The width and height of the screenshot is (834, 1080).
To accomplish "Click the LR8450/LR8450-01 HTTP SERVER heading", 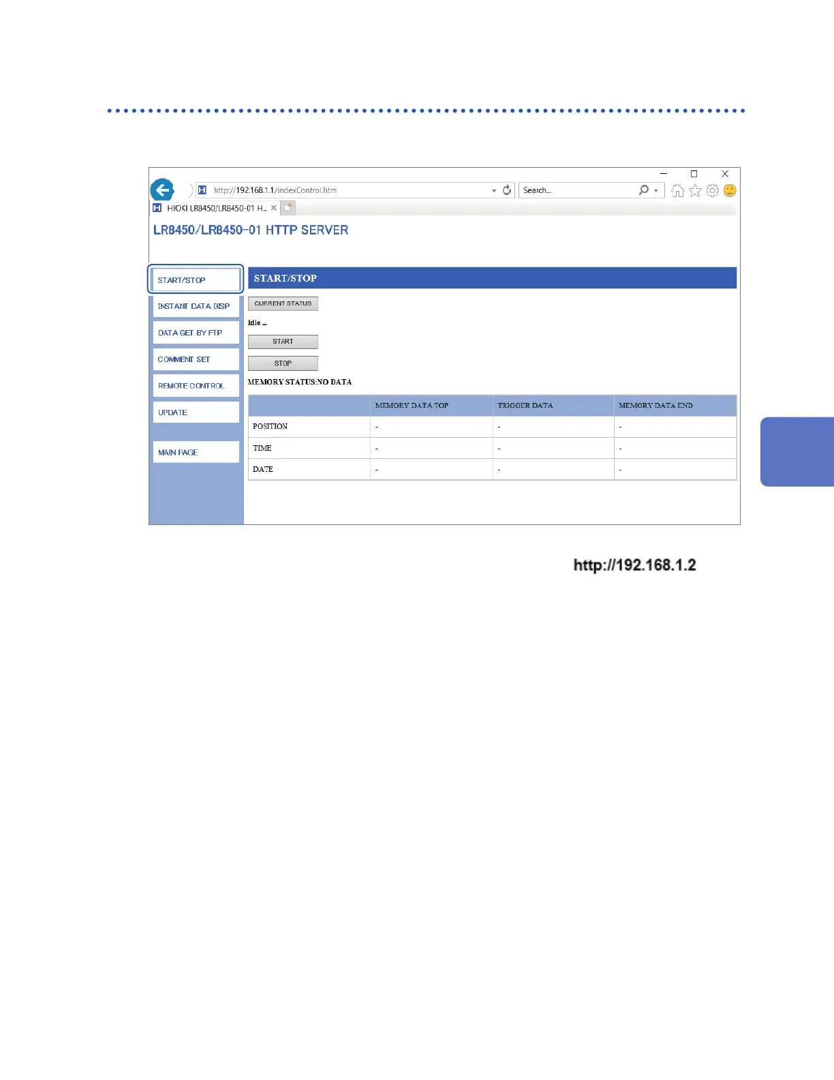I will coord(251,230).
